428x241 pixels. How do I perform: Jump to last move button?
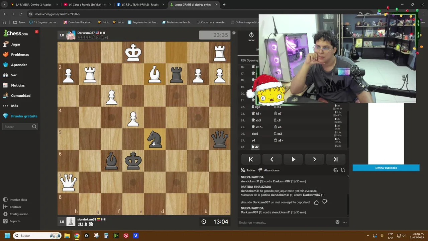[335, 159]
